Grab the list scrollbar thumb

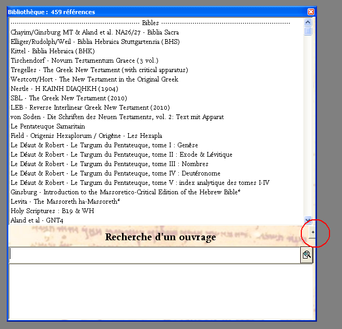(308, 31)
